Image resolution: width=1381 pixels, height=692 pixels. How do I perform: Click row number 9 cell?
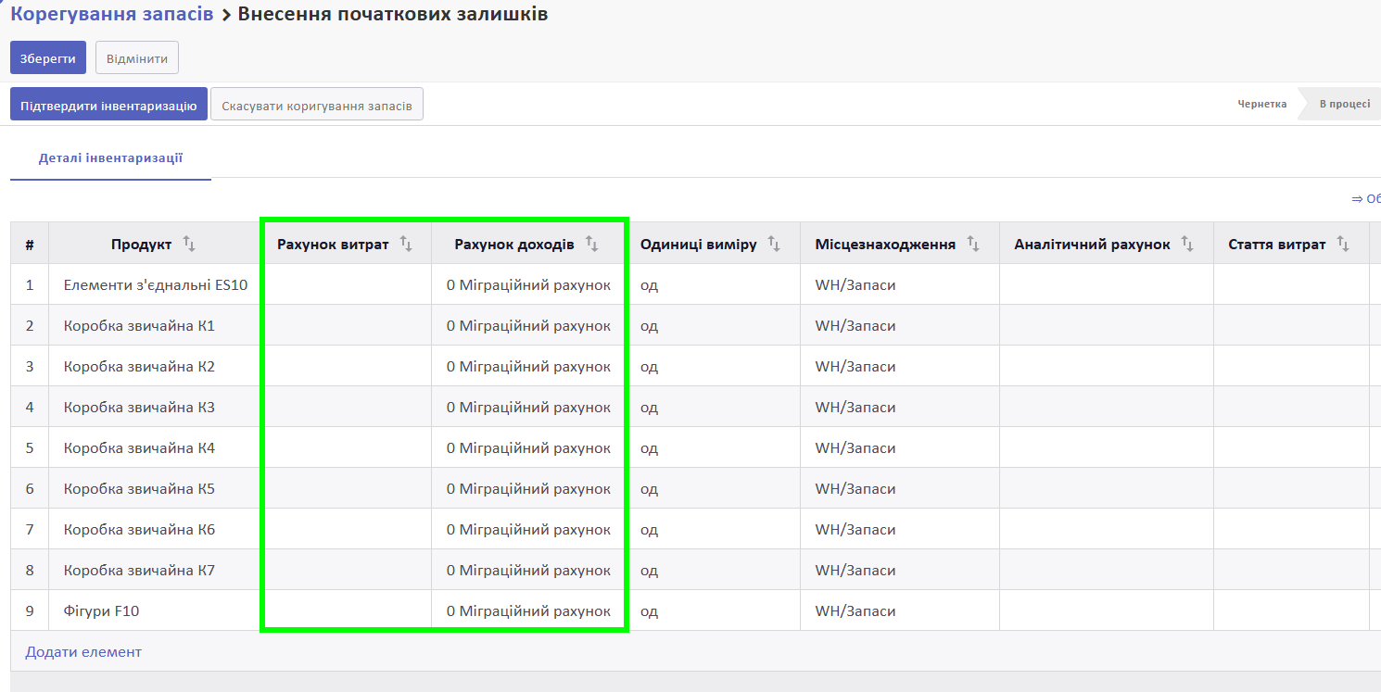coord(30,610)
